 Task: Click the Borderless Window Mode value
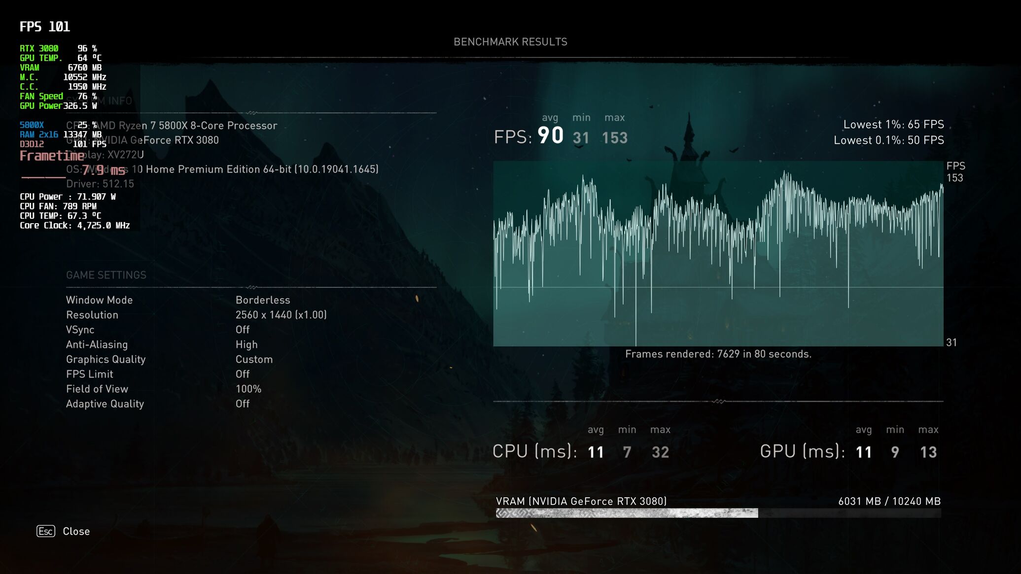click(x=263, y=300)
